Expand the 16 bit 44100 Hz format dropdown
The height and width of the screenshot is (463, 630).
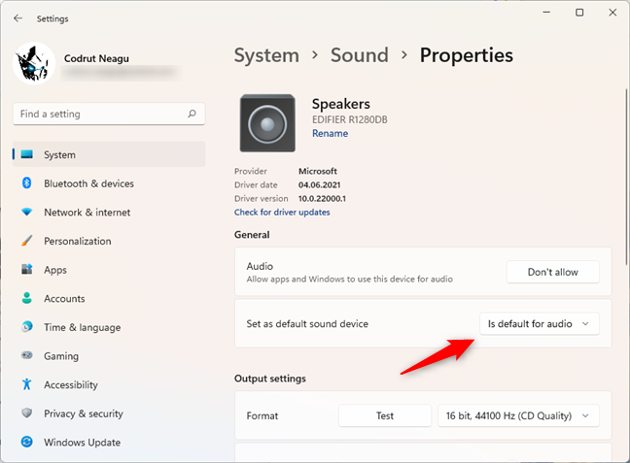(x=518, y=415)
